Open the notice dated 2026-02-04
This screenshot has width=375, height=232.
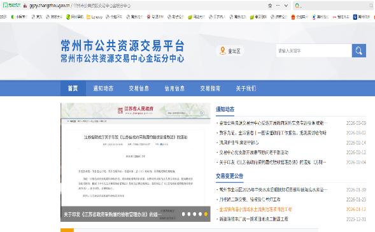pyautogui.click(x=272, y=163)
